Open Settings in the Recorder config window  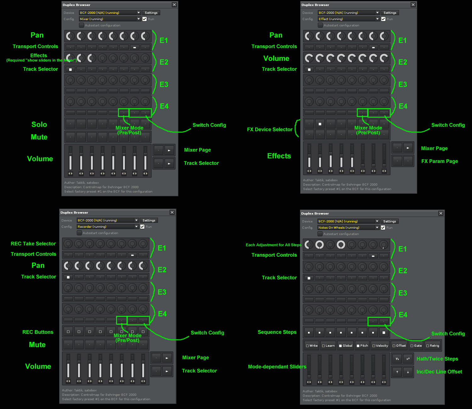point(149,220)
